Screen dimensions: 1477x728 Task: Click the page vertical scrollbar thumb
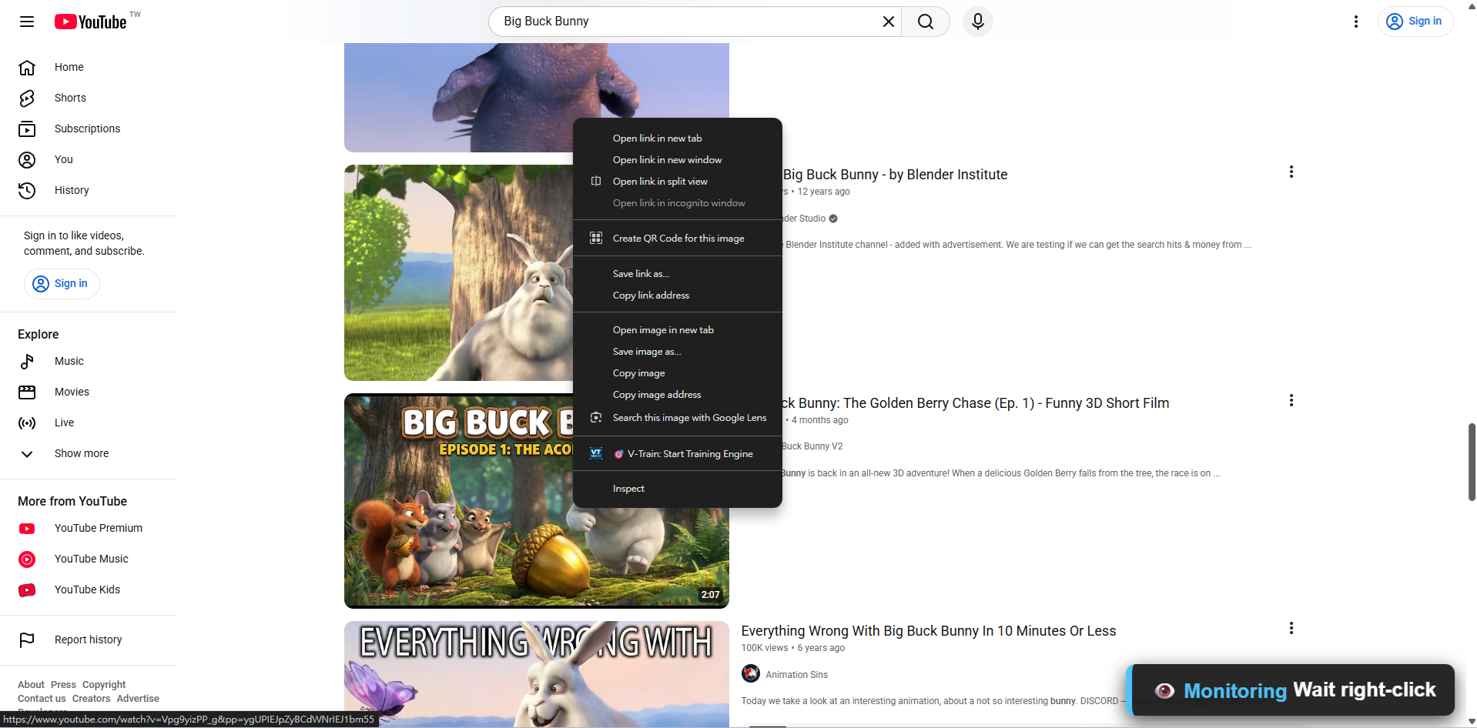tap(1472, 462)
